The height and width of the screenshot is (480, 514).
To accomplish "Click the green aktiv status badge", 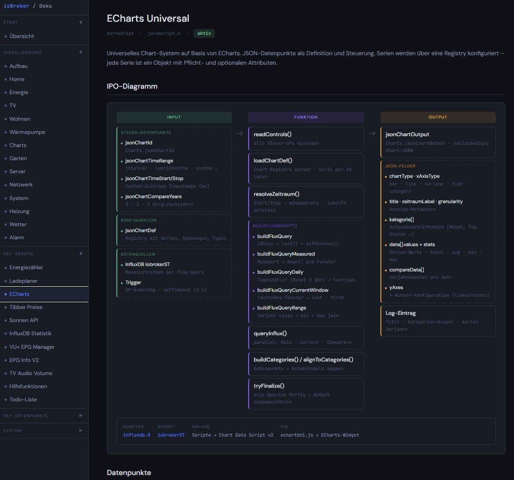I will point(204,33).
